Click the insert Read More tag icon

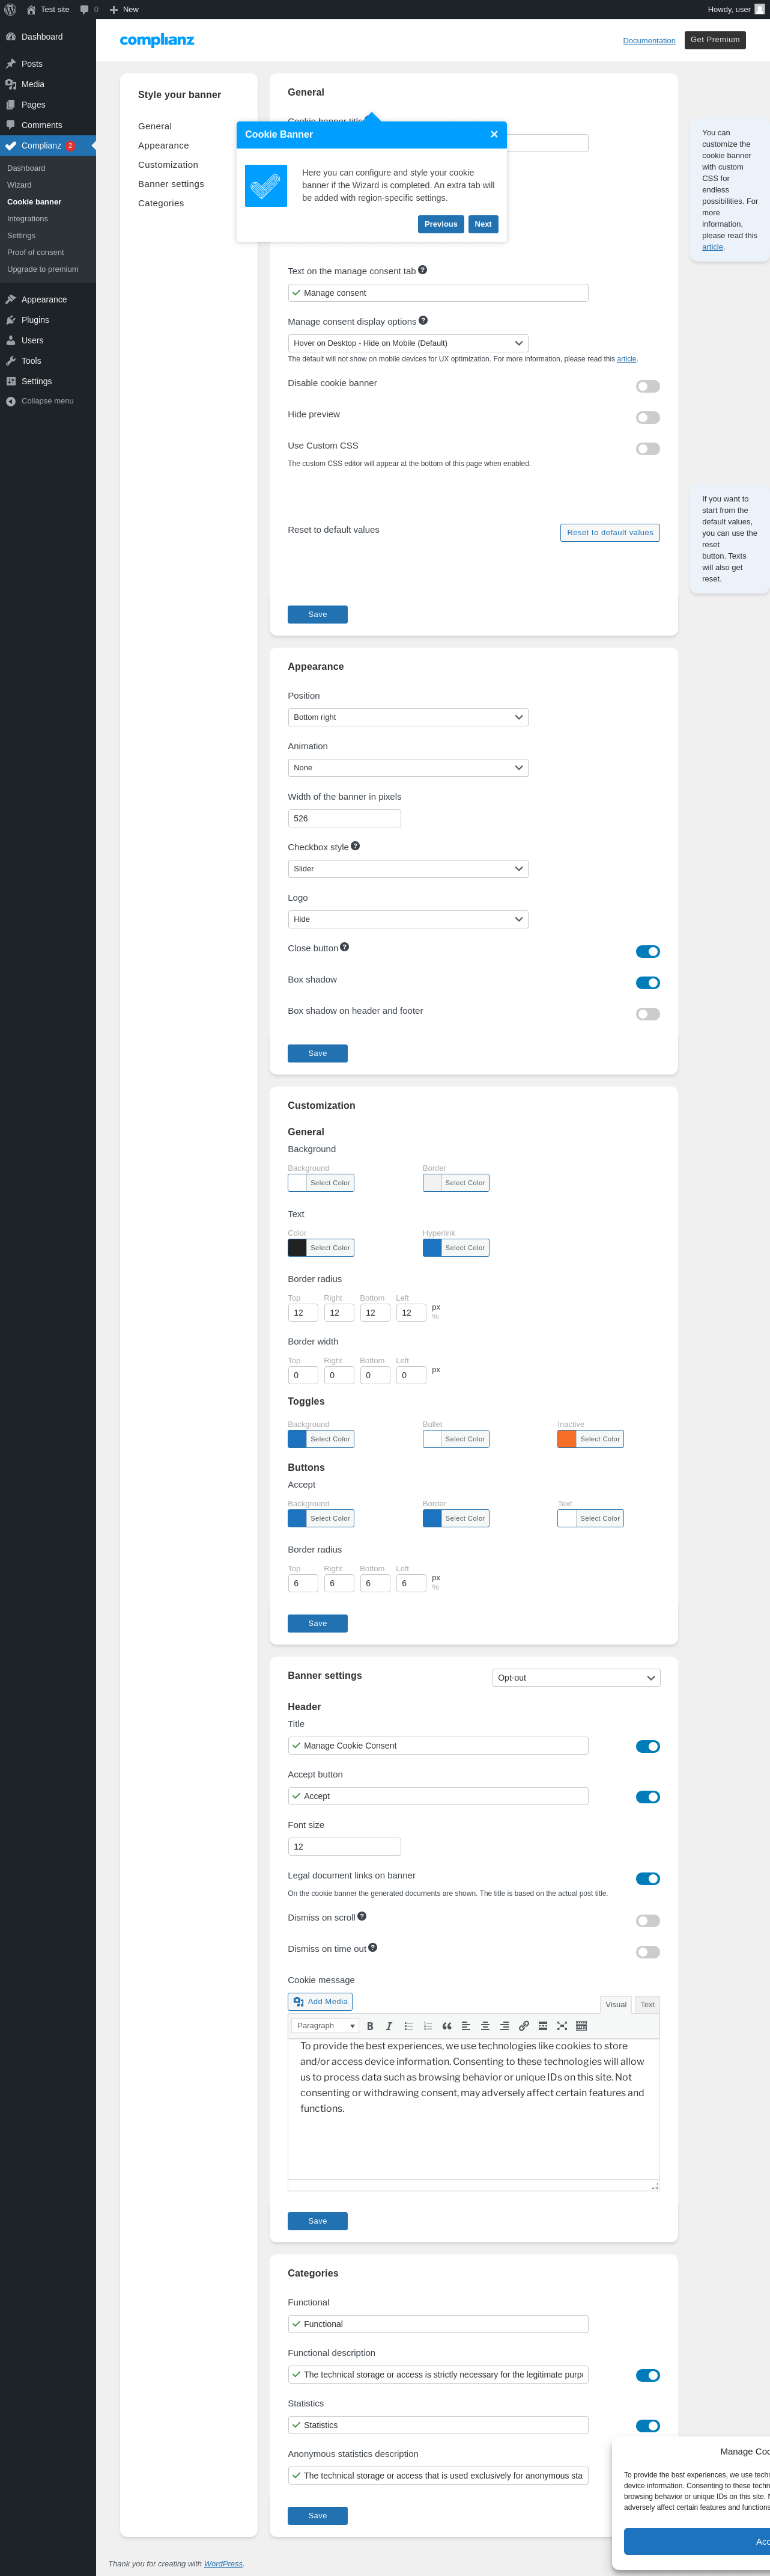coord(542,2025)
